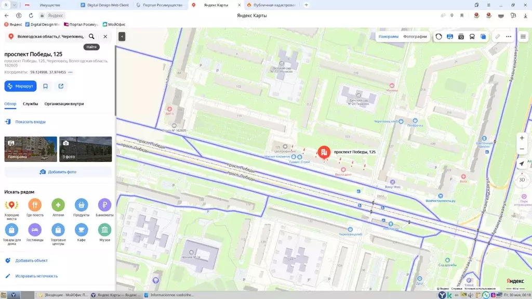Viewport: 532px width, 299px height.
Task: Open coordinates more options dots
Action: point(70,72)
